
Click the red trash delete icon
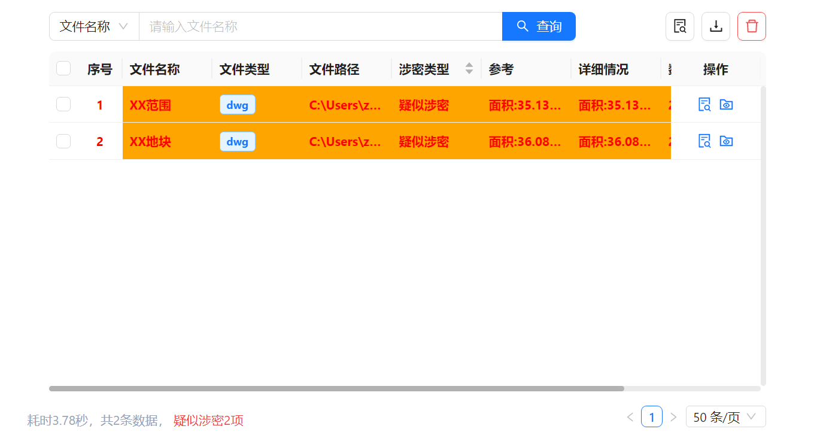pos(751,26)
